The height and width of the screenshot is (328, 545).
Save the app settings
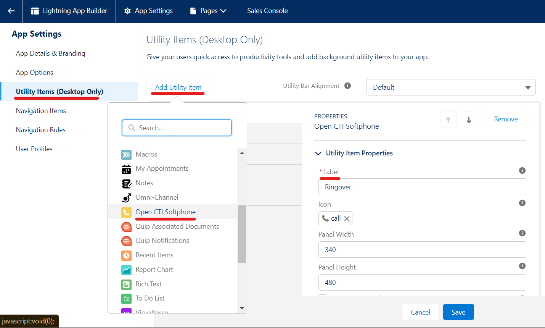[458, 312]
